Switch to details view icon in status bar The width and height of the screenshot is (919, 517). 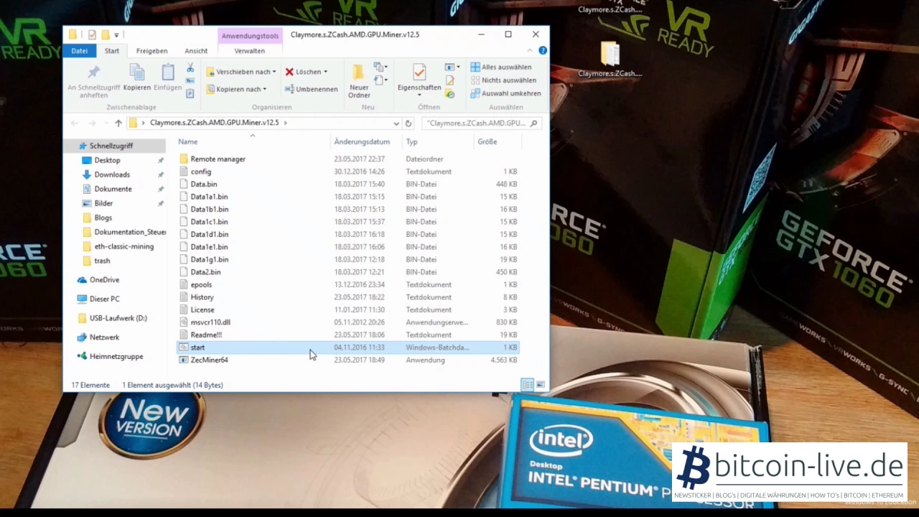pos(528,385)
